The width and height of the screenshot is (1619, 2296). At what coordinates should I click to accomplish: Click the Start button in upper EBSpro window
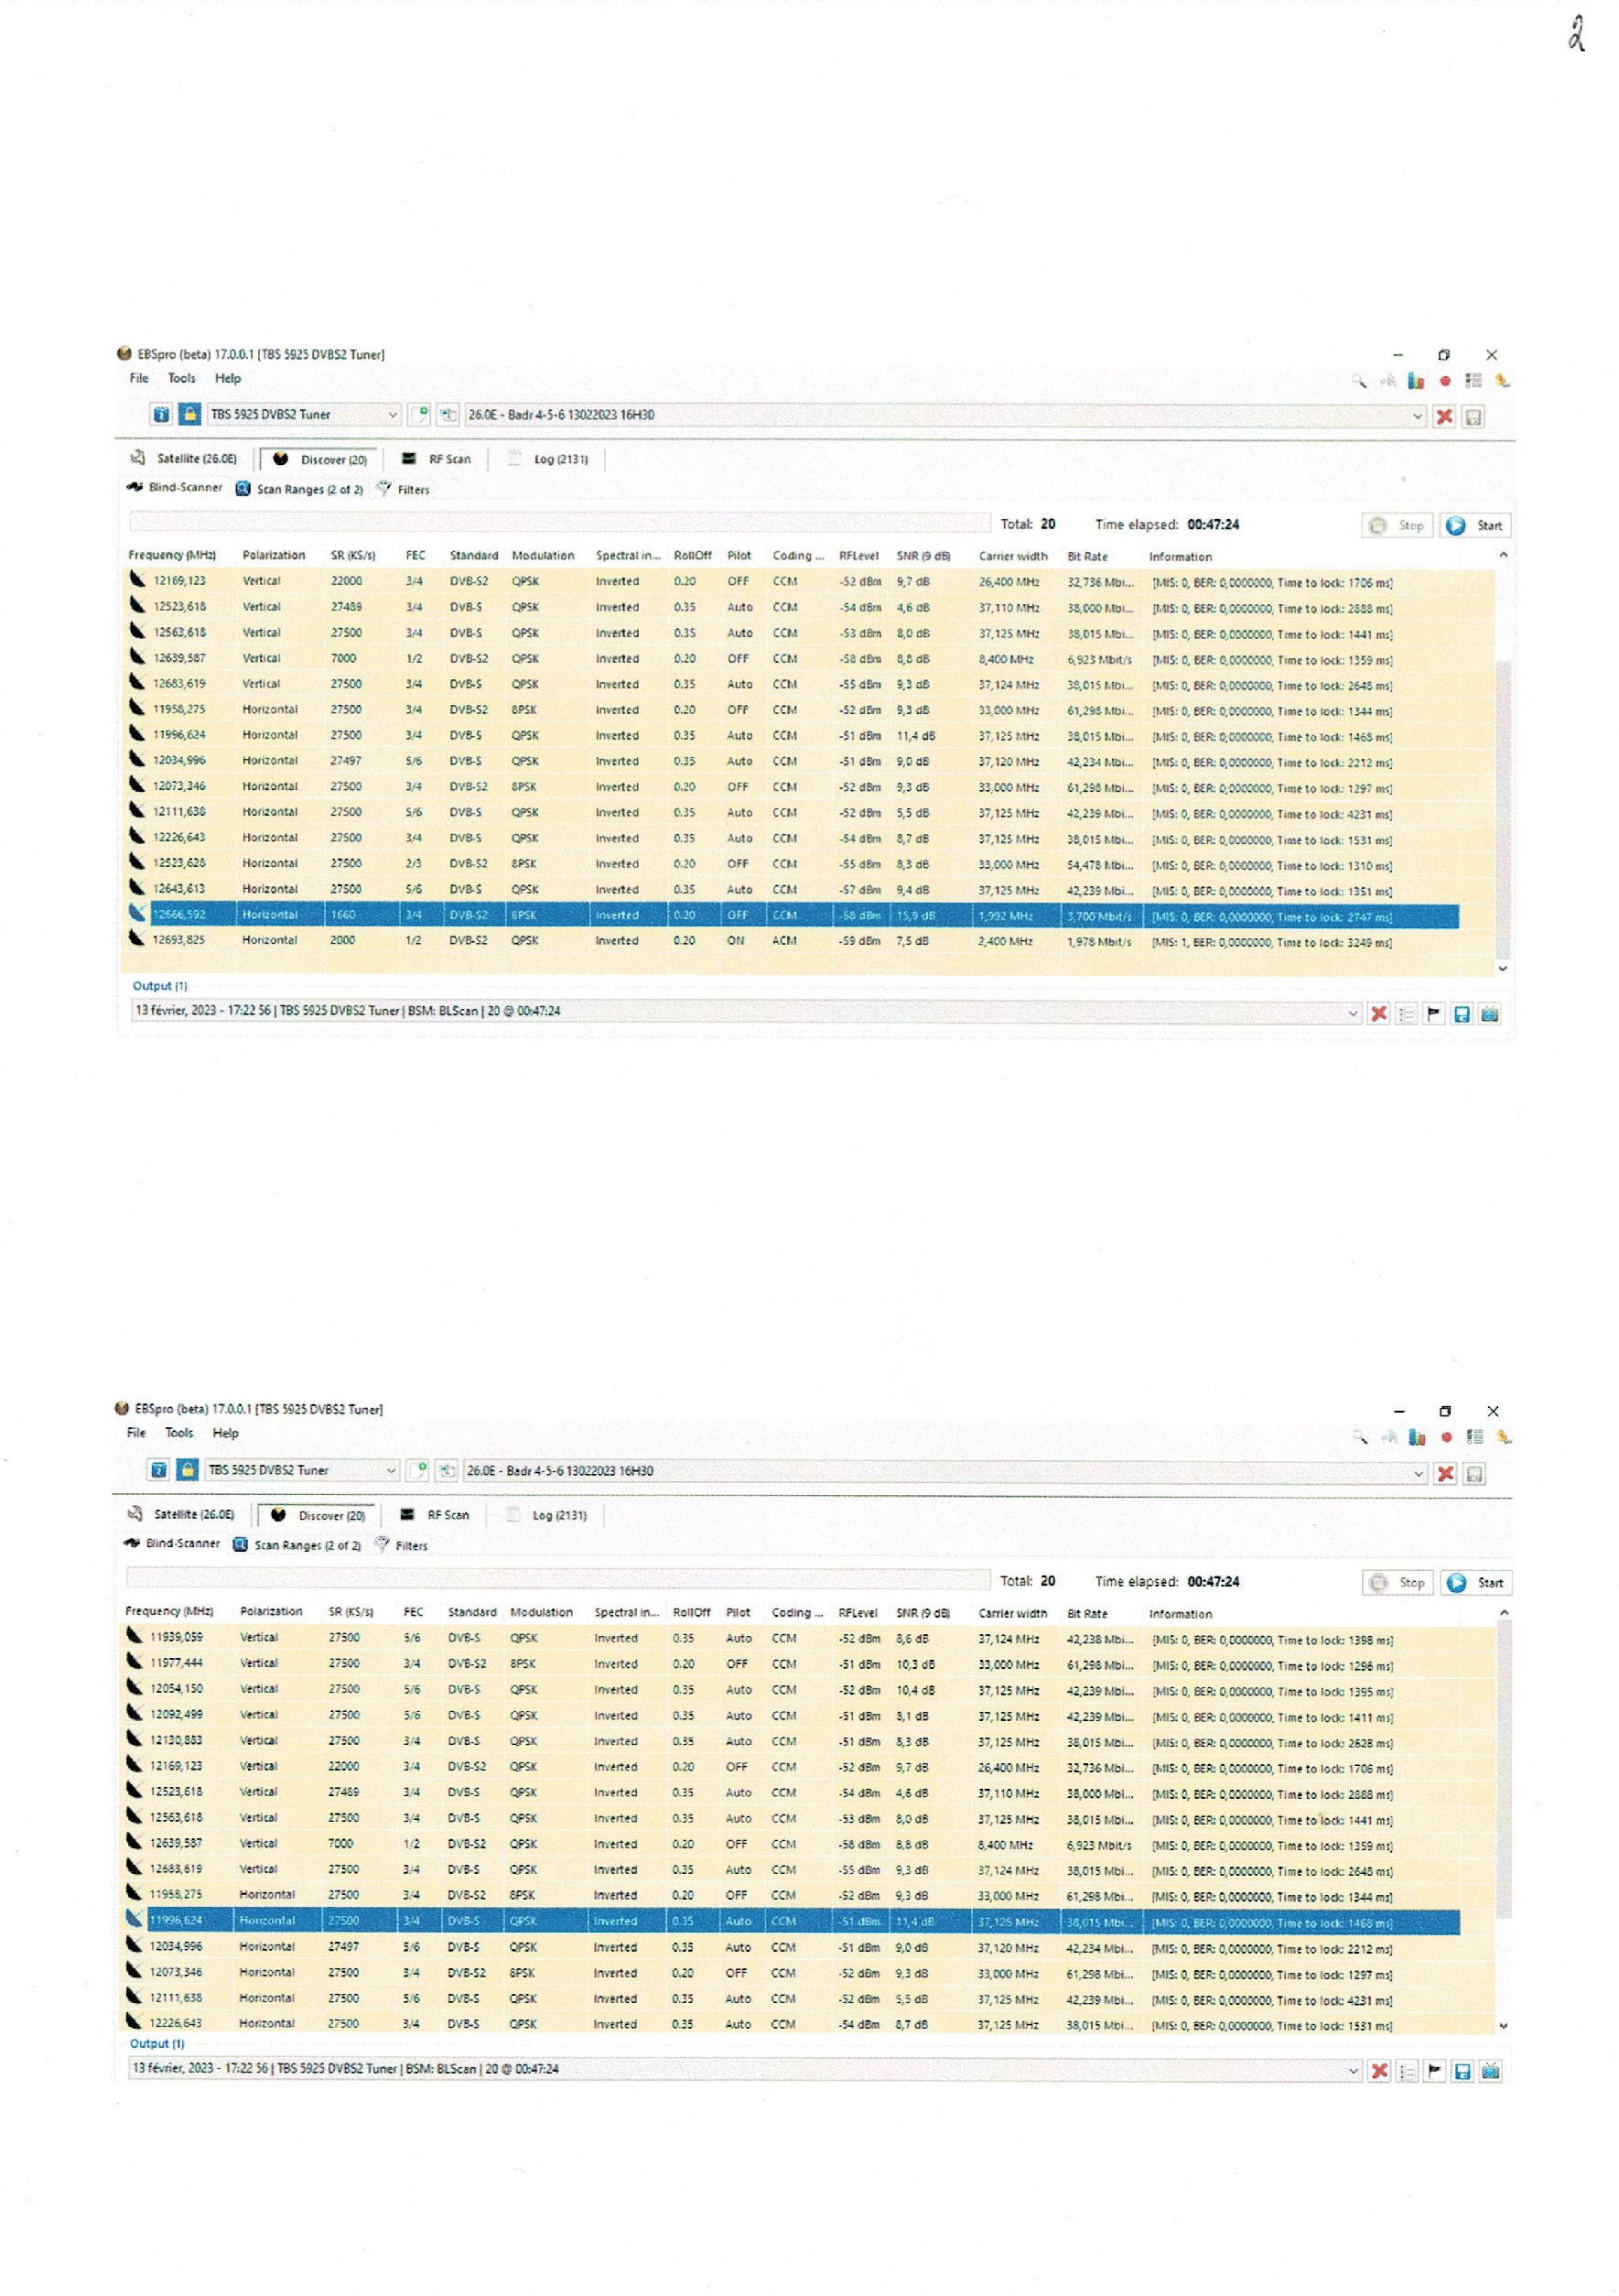point(1476,525)
